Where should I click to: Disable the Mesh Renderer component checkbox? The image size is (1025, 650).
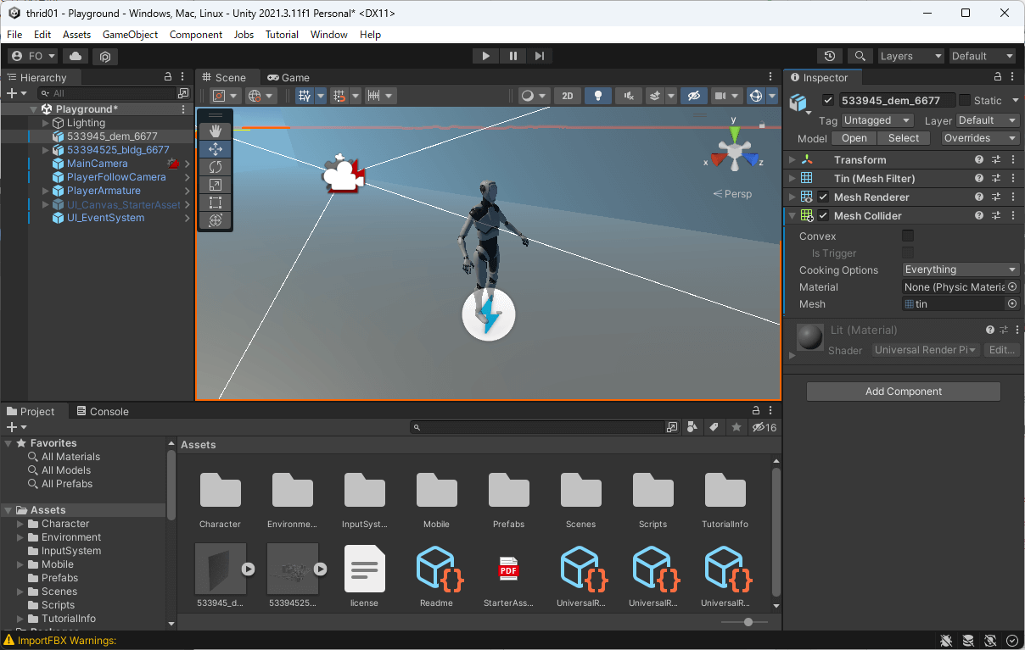pos(823,197)
